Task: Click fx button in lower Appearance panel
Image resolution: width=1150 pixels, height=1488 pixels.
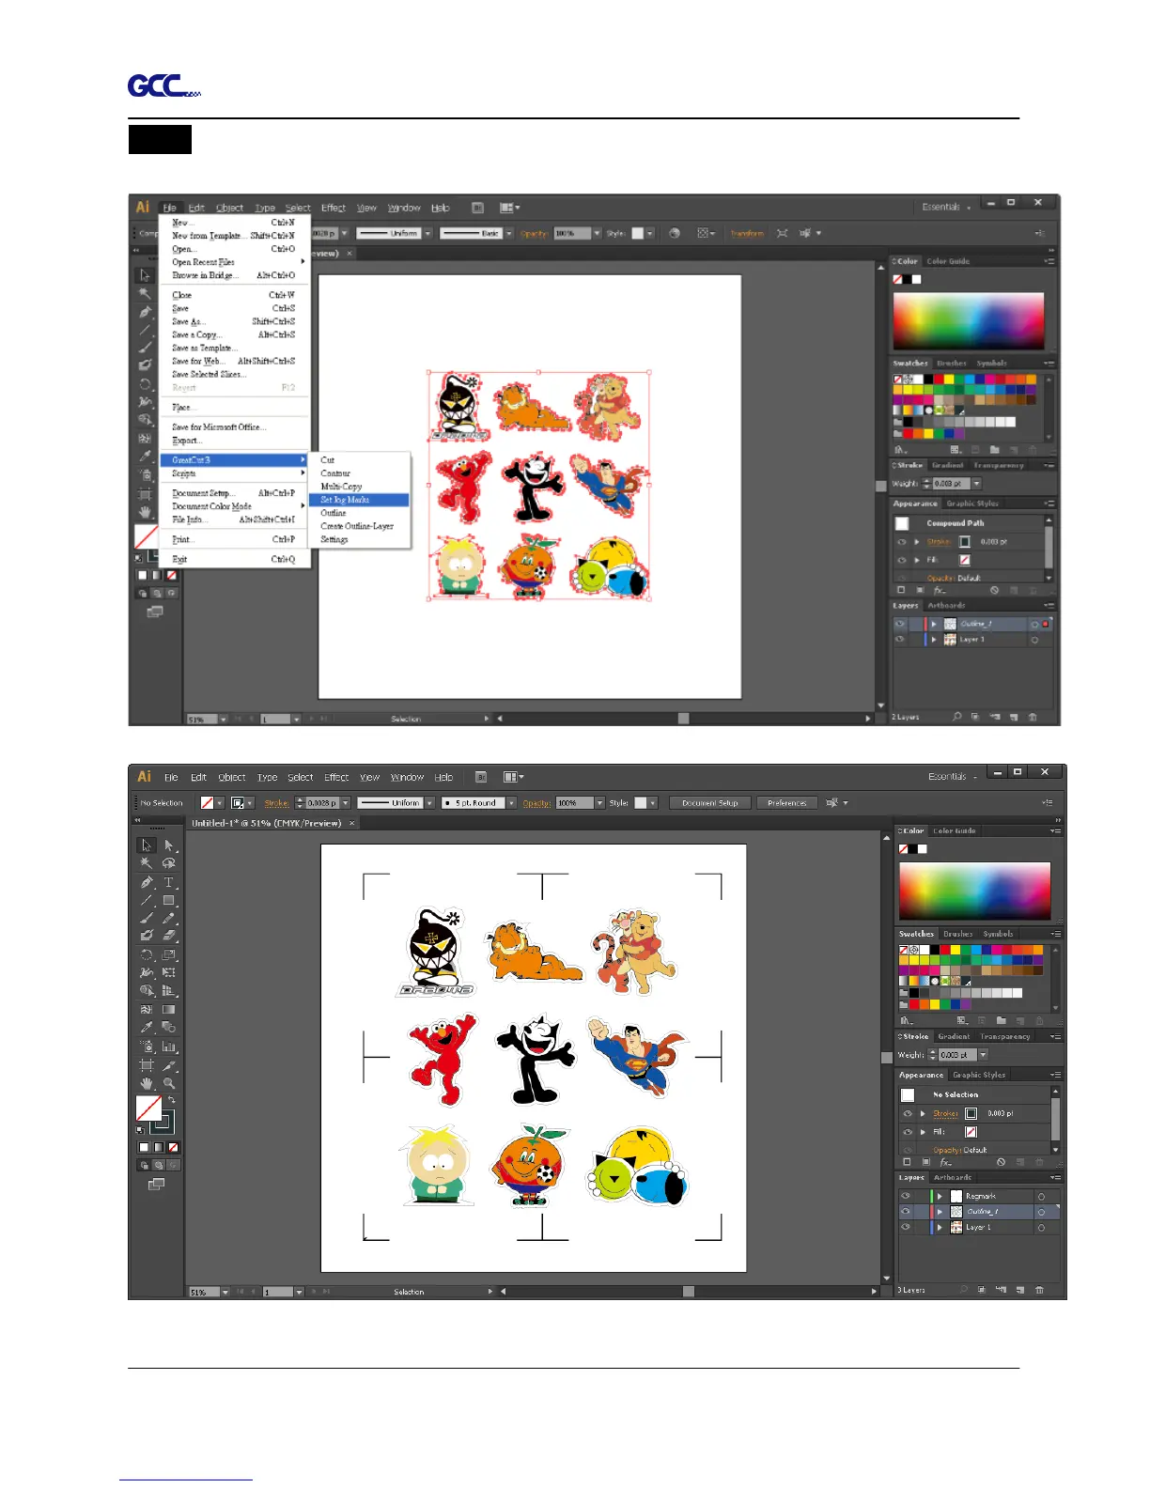Action: 946,1162
